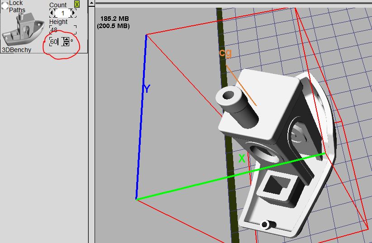This screenshot has height=243, width=372.
Task: Click the Count value field showing 1
Action: (63, 13)
